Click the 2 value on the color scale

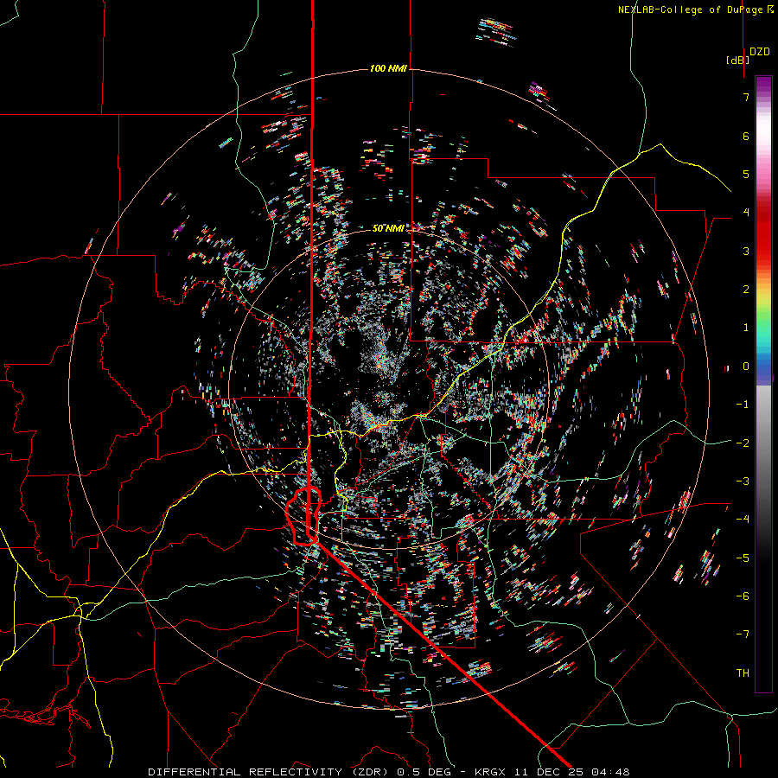tap(746, 290)
